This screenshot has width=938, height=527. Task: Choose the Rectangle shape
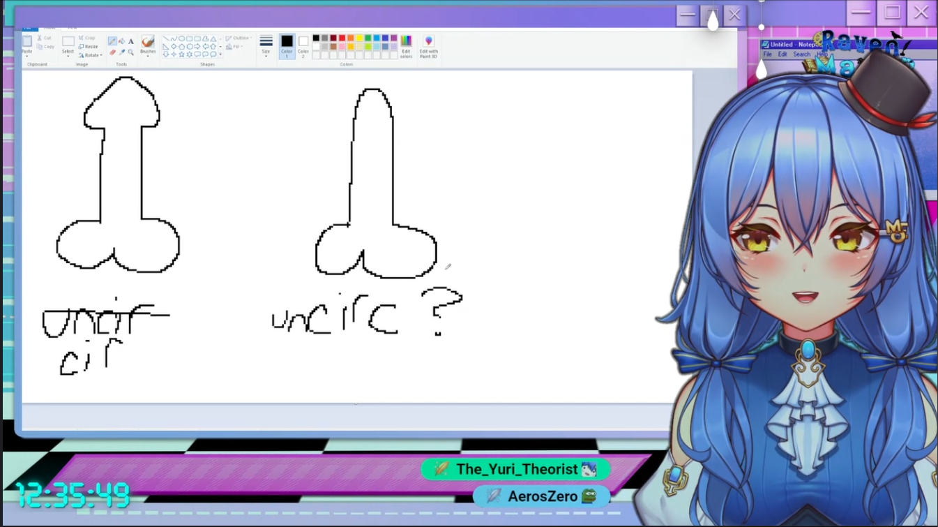click(x=190, y=39)
